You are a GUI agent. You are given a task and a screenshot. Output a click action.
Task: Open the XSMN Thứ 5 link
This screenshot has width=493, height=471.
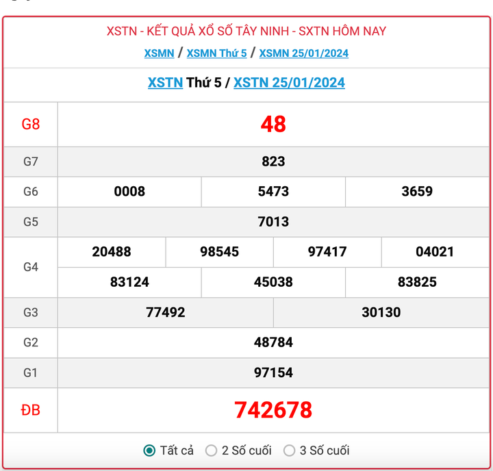point(216,53)
